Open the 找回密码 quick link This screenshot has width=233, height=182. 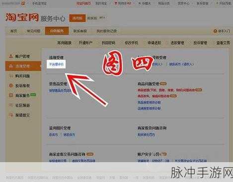click(108, 43)
